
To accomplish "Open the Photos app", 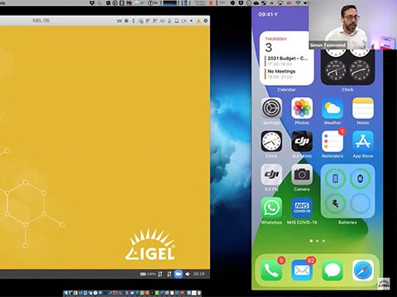I will pyautogui.click(x=302, y=108).
